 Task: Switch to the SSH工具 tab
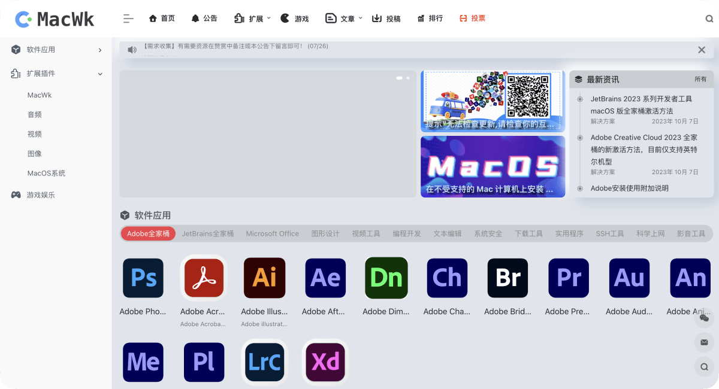click(x=610, y=233)
